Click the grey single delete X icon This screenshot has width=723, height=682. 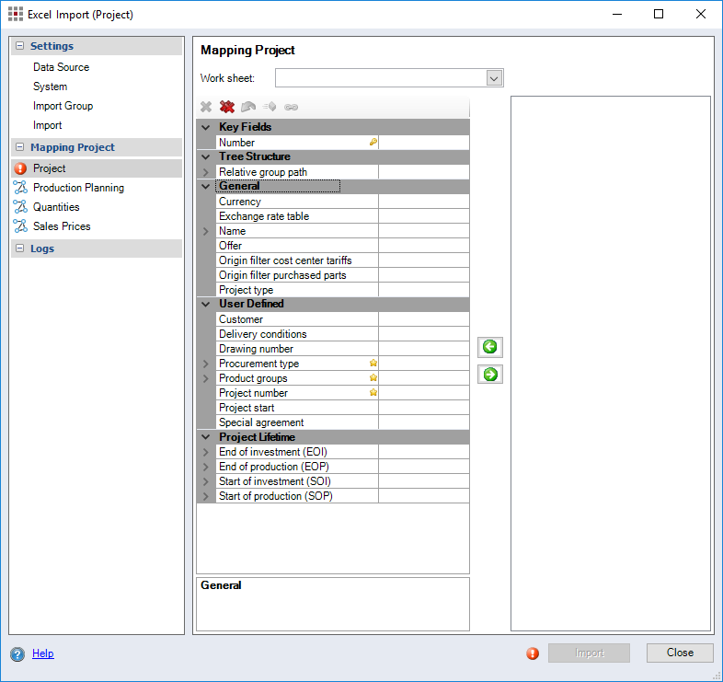206,108
